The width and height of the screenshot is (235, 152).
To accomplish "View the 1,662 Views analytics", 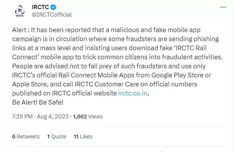I will (88, 117).
